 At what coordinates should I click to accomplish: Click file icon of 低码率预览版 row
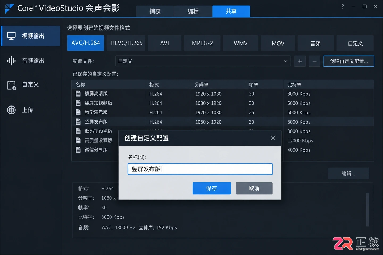coord(78,131)
